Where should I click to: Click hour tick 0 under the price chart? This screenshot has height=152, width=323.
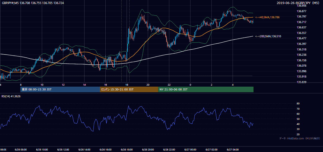(190, 85)
